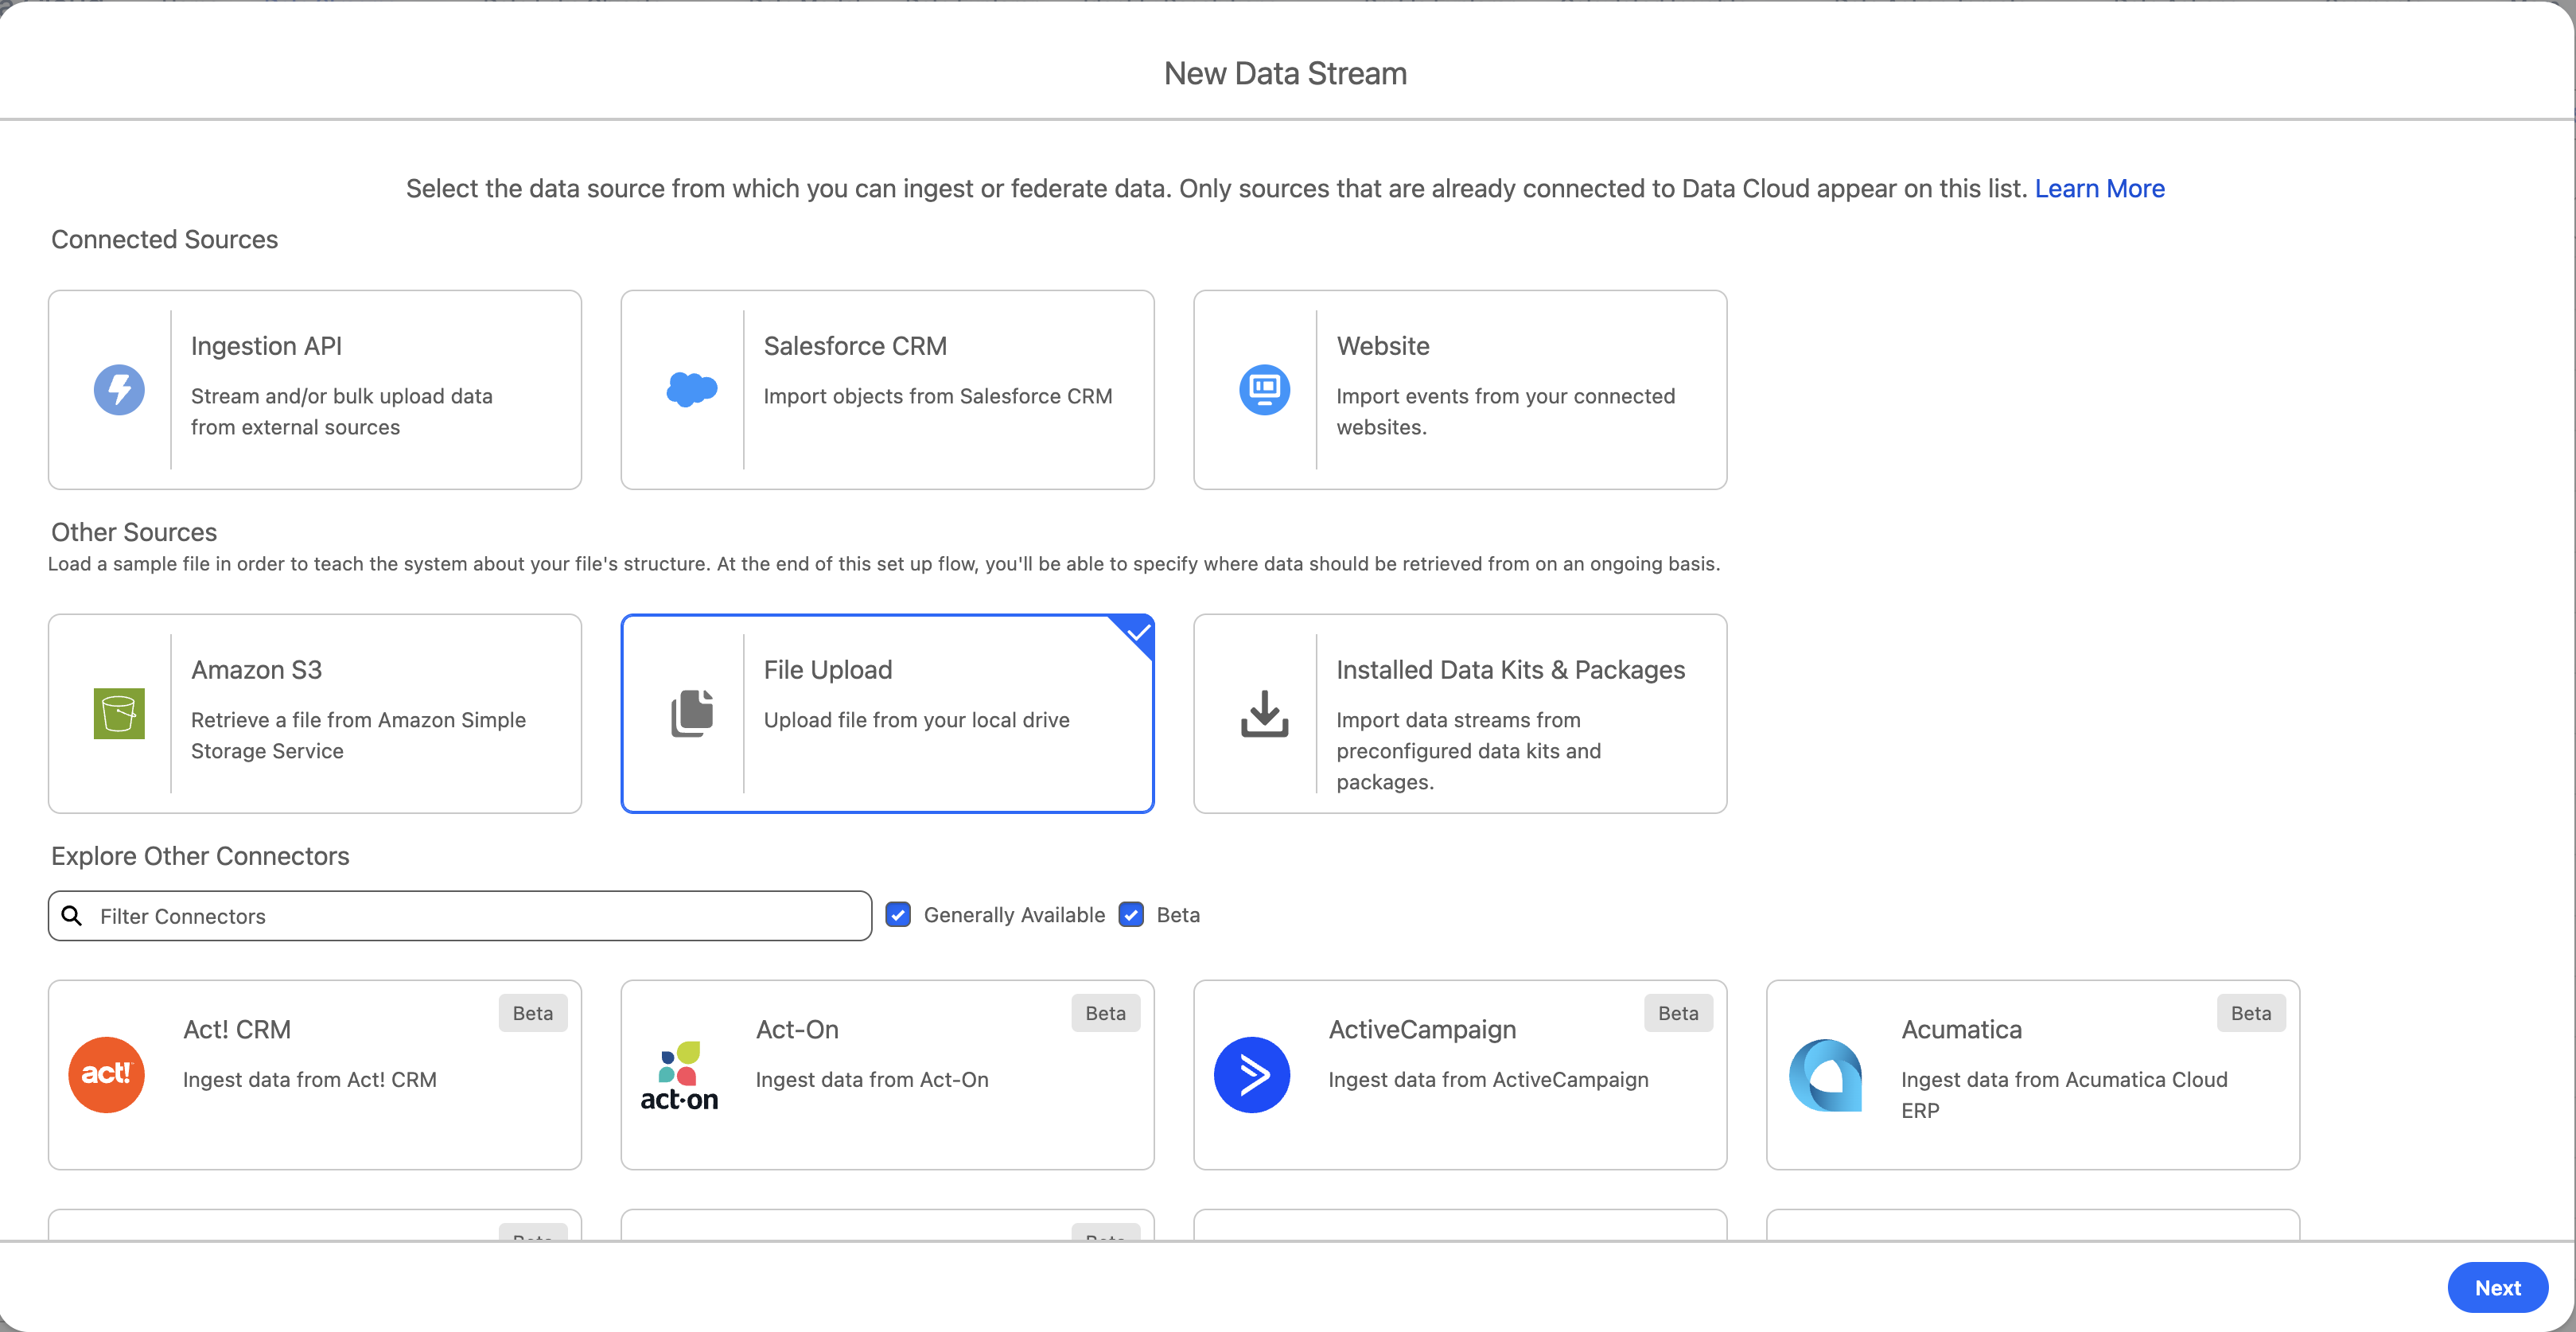Click the File Upload documents icon

(x=691, y=713)
